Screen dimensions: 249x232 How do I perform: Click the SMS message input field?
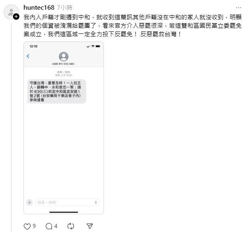pyautogui.click(x=68, y=203)
